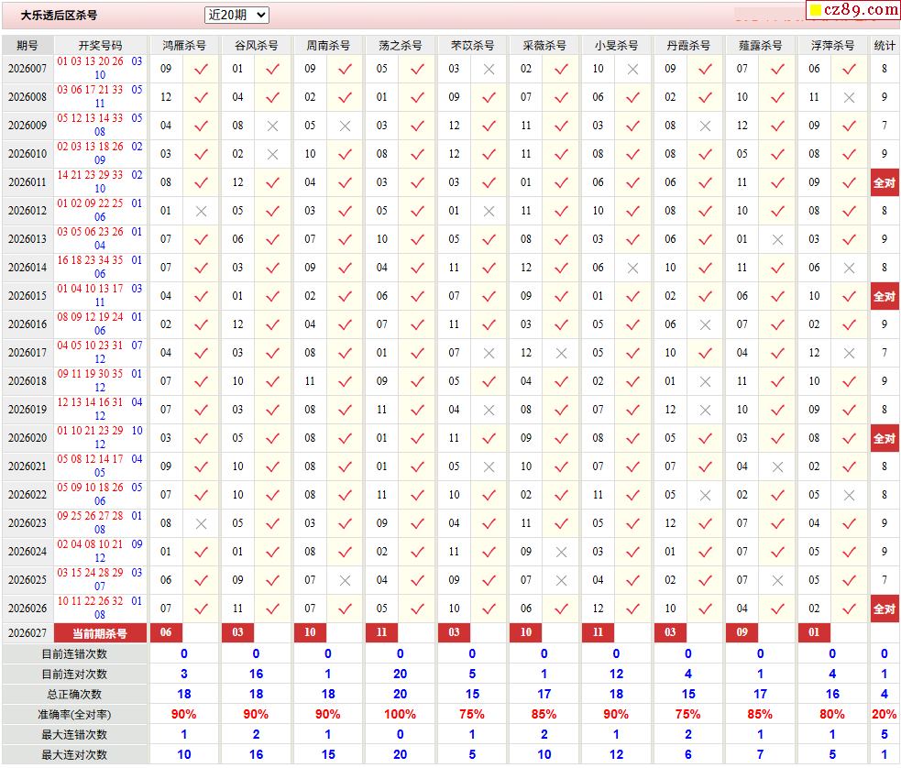Select the 鸿雁杀号 column header
This screenshot has width=901, height=768.
click(x=184, y=45)
